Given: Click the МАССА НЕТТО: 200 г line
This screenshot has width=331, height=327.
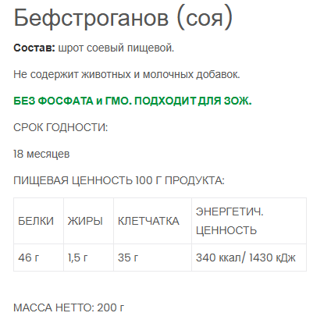Looking at the screenshot, I should (69, 307).
